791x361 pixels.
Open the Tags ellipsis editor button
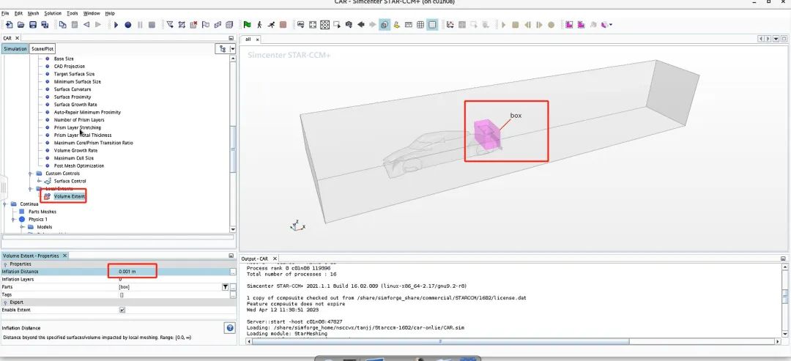pos(233,294)
